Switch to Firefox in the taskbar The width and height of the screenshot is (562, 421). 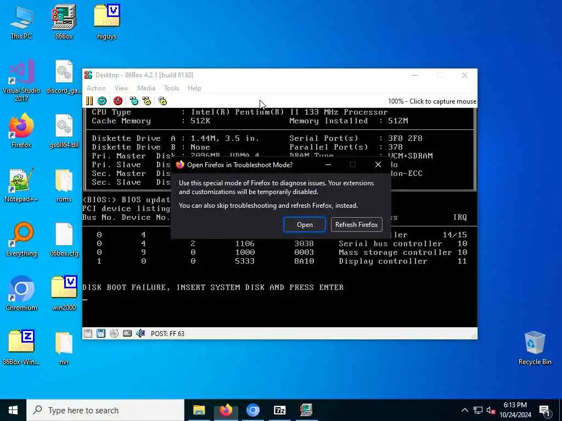[226, 410]
